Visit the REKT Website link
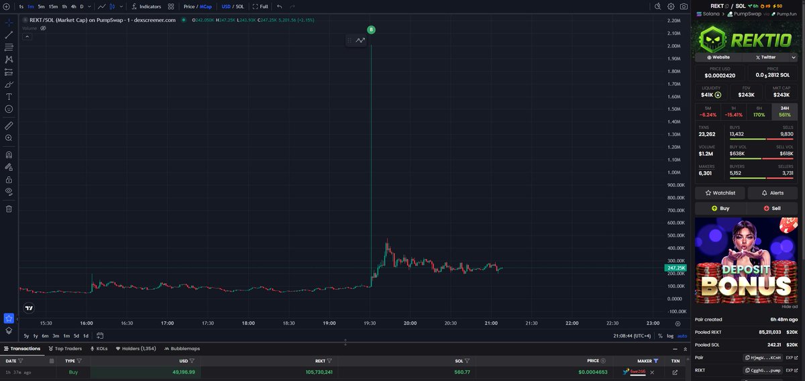805x381 pixels. [718, 58]
